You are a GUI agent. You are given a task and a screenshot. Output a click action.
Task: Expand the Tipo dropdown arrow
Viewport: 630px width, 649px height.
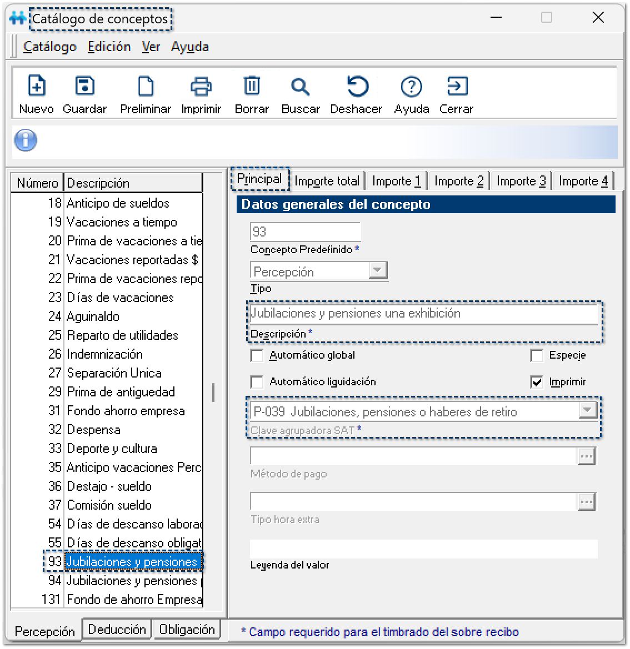[378, 270]
